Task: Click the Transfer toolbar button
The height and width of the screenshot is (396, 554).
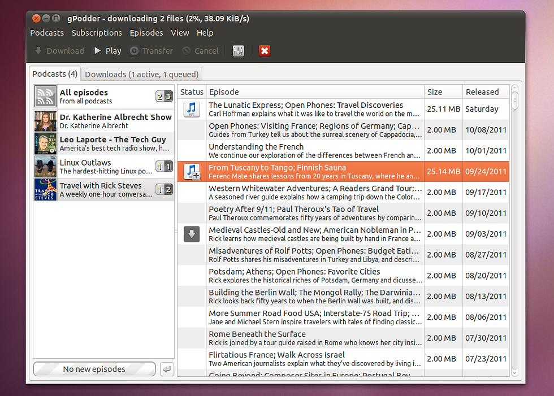Action: (152, 51)
